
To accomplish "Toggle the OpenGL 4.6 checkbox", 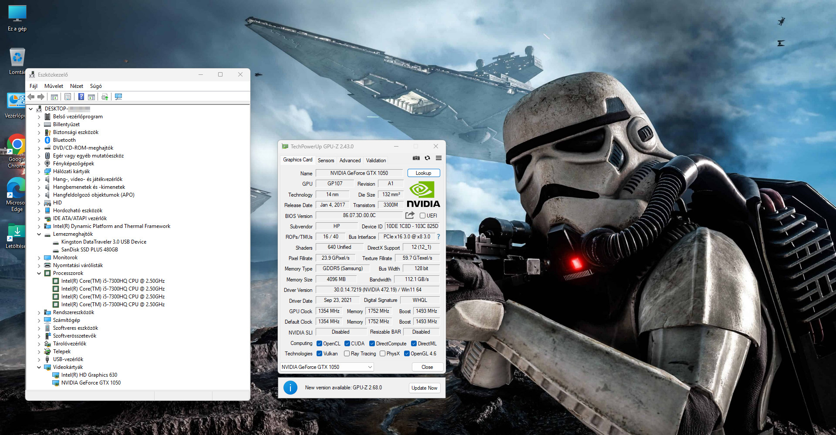I will pos(407,354).
